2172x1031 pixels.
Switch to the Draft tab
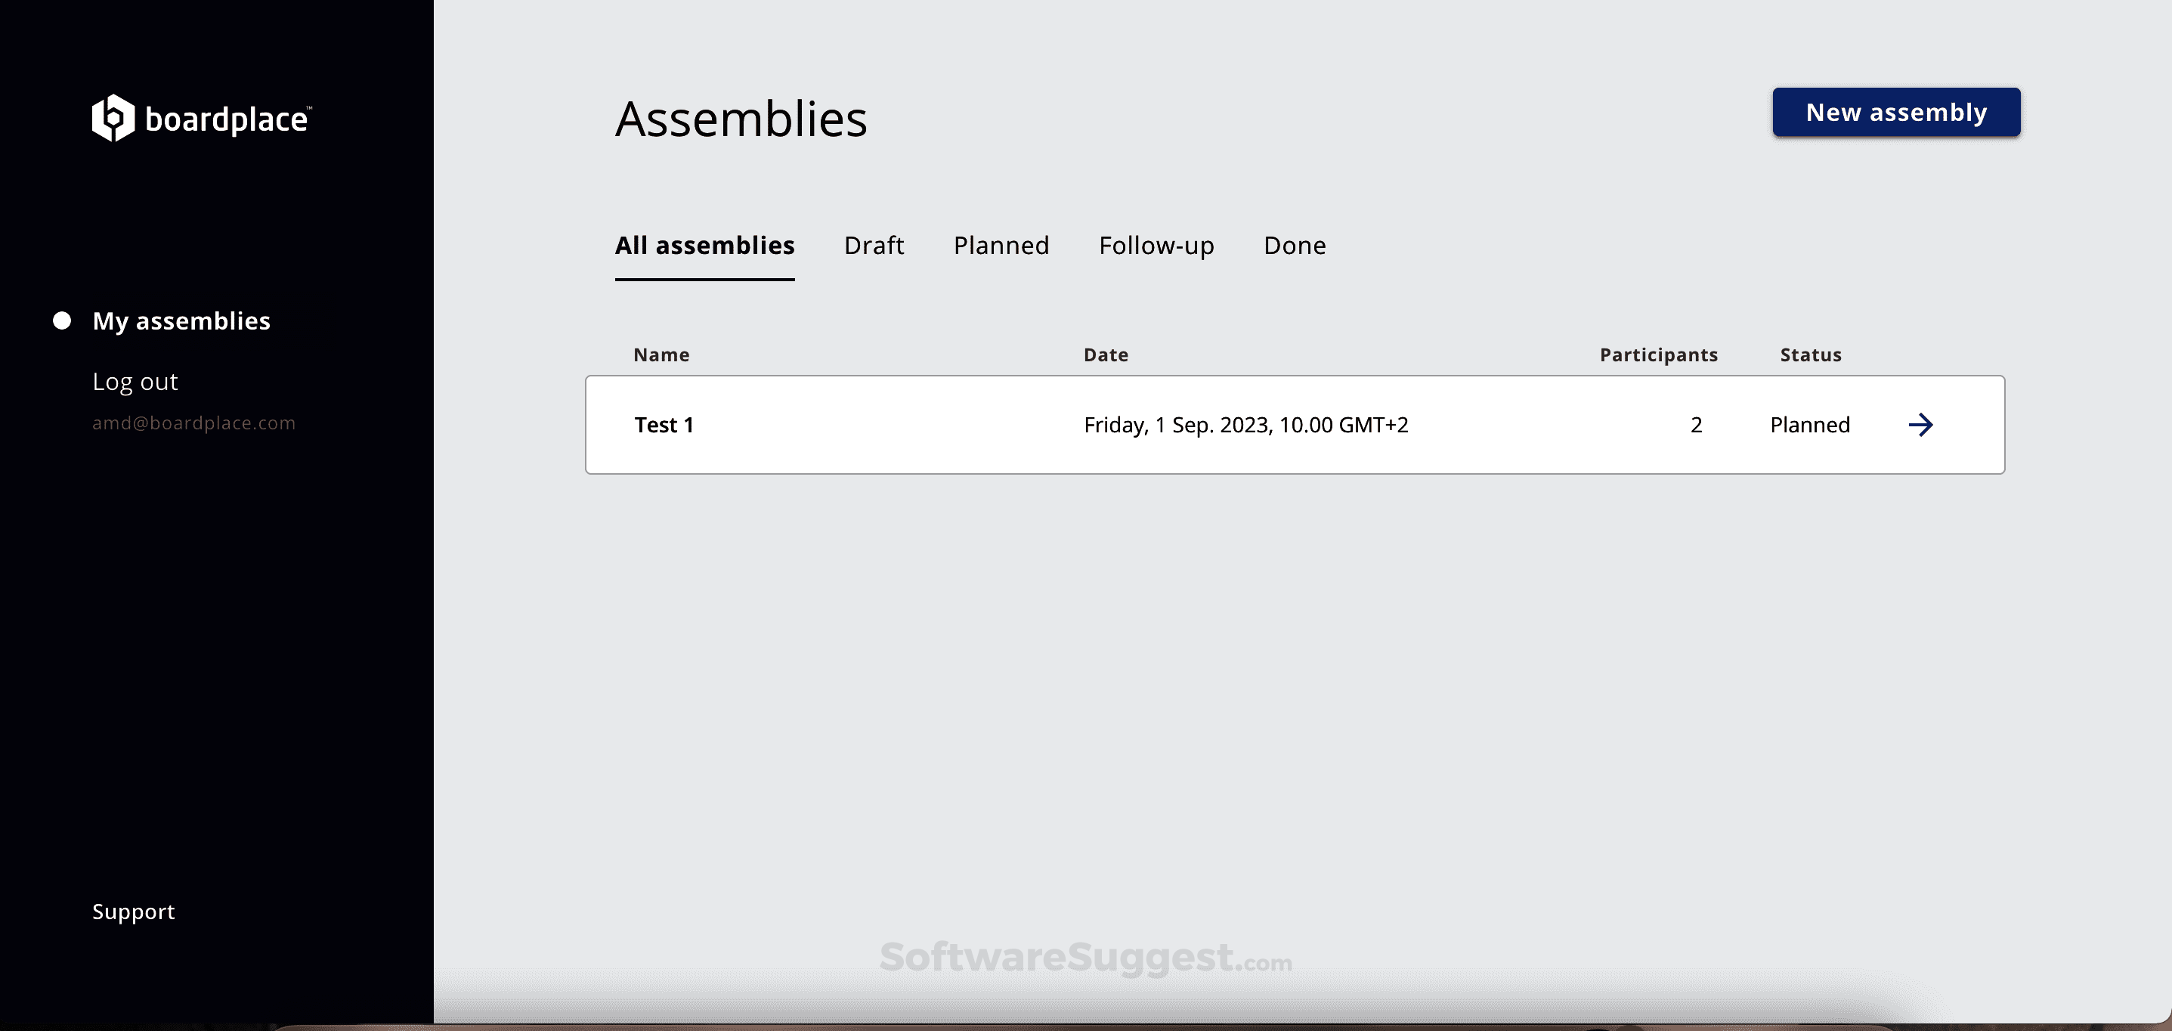[x=874, y=246]
